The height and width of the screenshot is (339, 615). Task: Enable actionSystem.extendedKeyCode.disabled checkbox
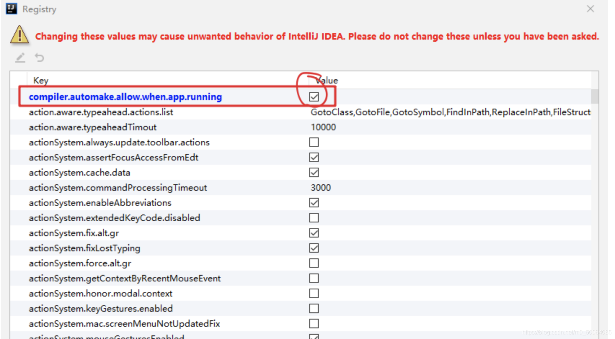314,218
